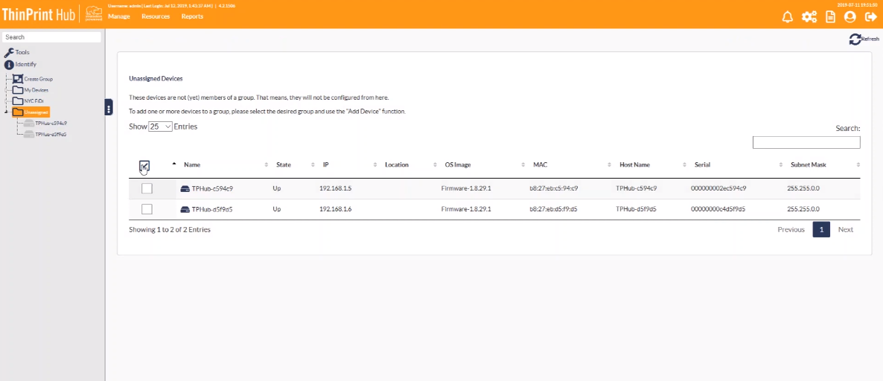
Task: Click MAC b8:27:eb:c5:94:c9
Action: [x=554, y=188]
